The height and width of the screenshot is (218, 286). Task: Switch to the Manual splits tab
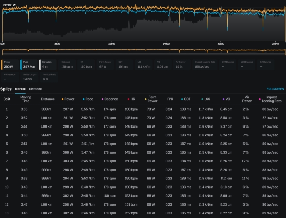[x=20, y=89]
